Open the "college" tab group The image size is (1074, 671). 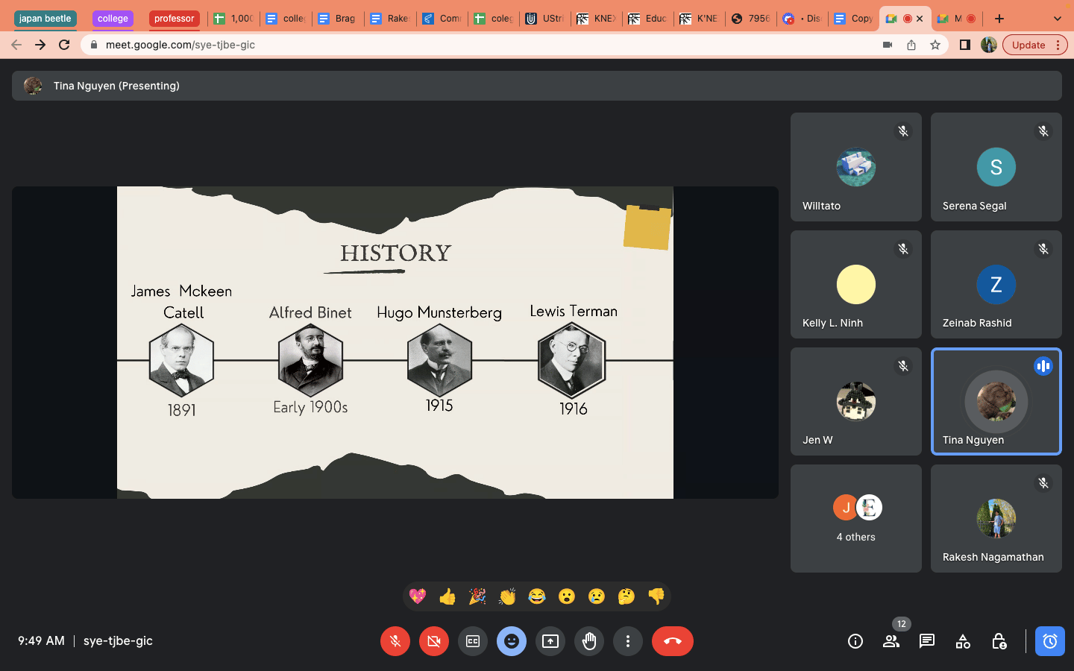(x=113, y=19)
